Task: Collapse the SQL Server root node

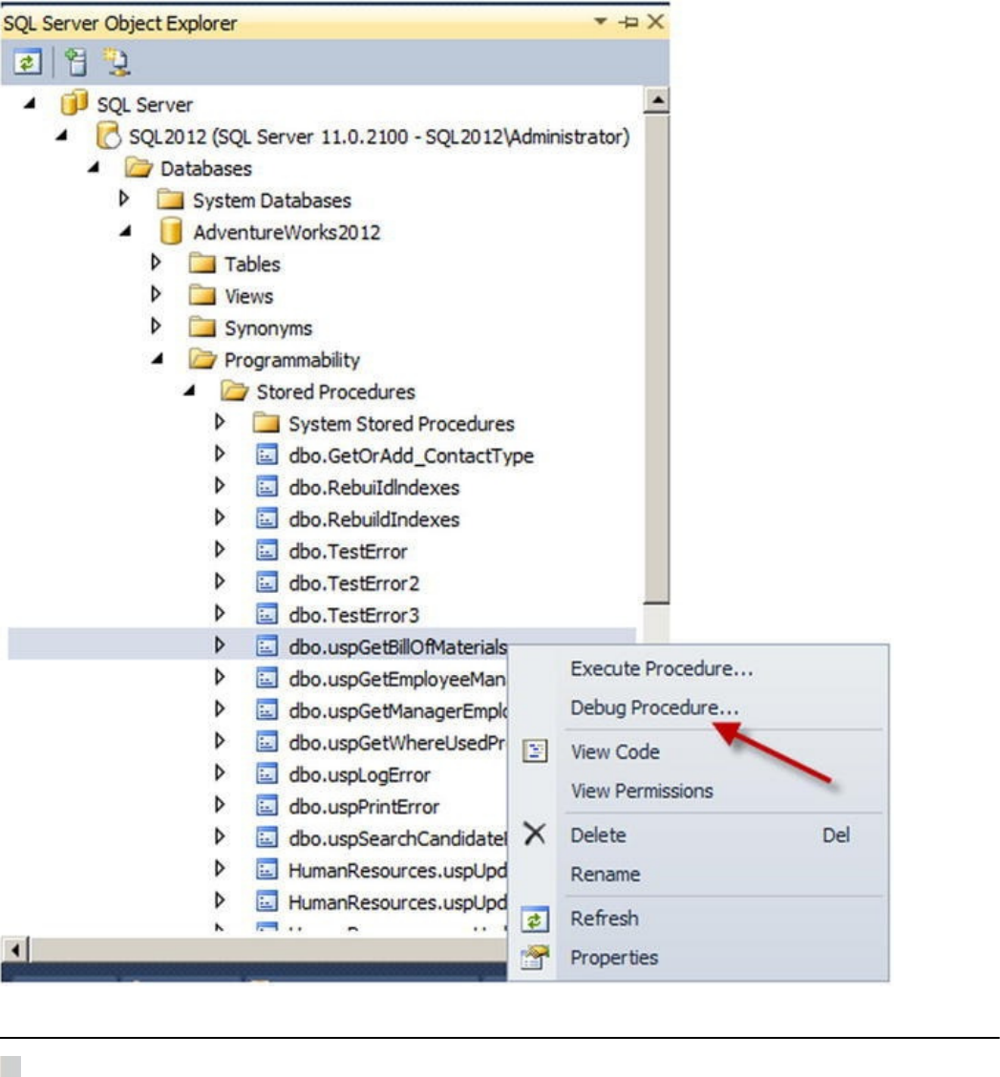Action: click(x=30, y=104)
